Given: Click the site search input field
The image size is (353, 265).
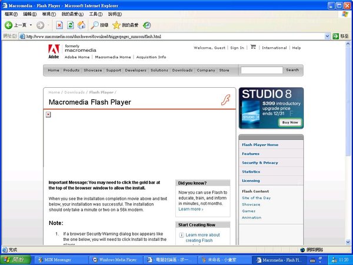Looking at the screenshot, I should click(x=262, y=70).
